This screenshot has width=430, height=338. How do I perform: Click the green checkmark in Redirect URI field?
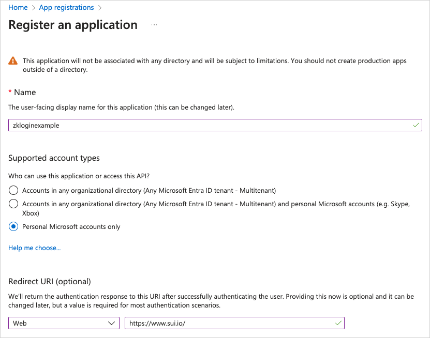[339, 322]
